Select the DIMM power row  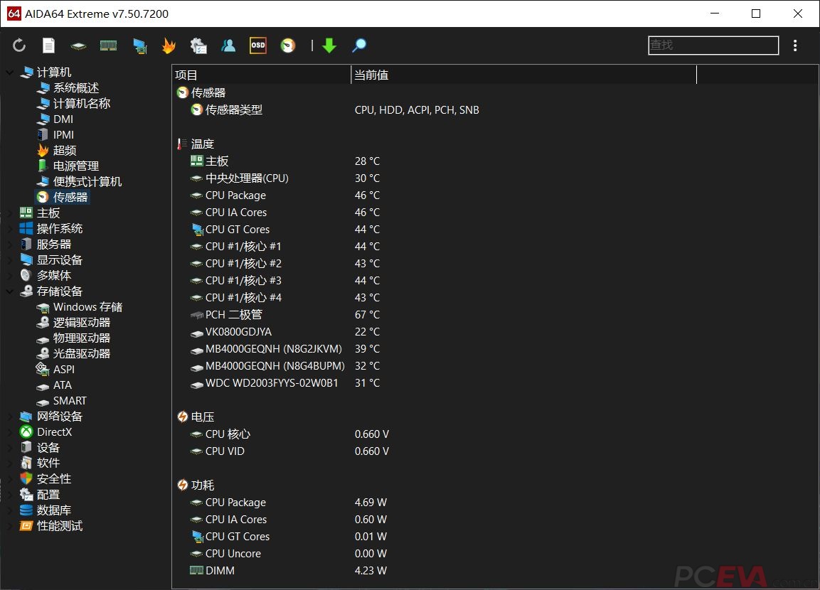[x=220, y=571]
